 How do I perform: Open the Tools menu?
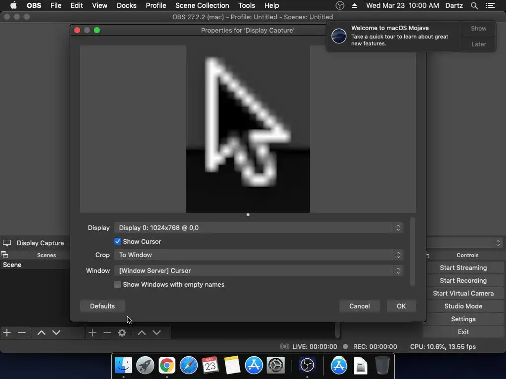point(247,5)
